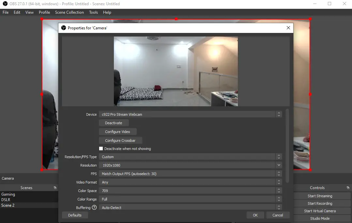This screenshot has height=223, width=352.
Task: Close the Properties for 'Camera' dialog
Action: [288, 28]
